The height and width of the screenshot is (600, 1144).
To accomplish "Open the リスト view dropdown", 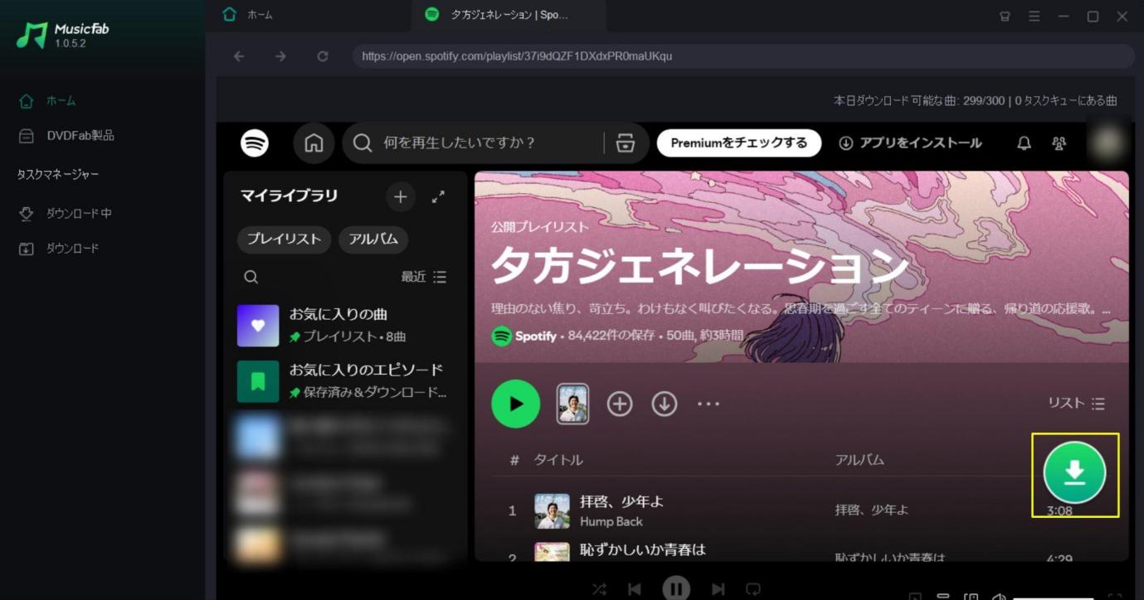I will pos(1076,404).
